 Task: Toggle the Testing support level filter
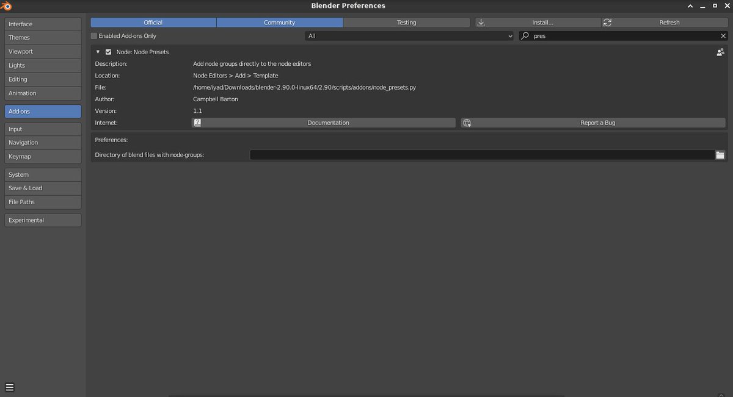[x=406, y=23]
